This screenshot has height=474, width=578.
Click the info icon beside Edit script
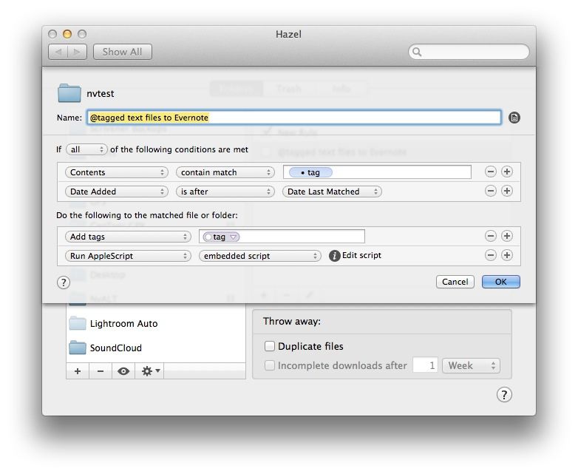[334, 256]
